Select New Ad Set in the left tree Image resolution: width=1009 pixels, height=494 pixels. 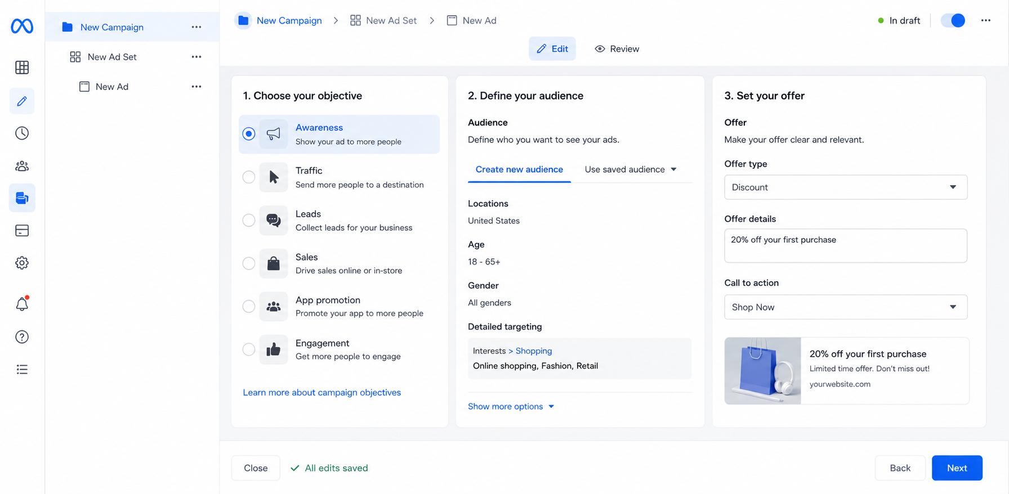tap(112, 57)
